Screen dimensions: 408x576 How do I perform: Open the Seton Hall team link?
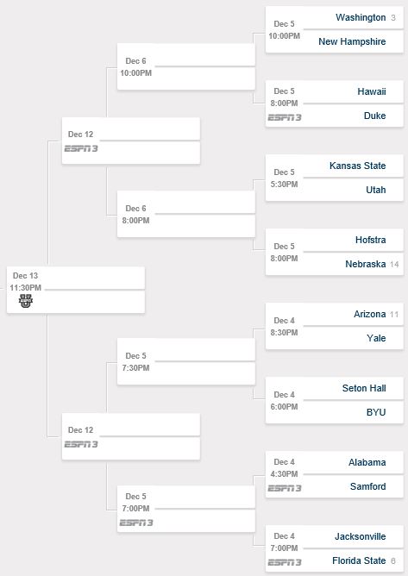(x=364, y=388)
